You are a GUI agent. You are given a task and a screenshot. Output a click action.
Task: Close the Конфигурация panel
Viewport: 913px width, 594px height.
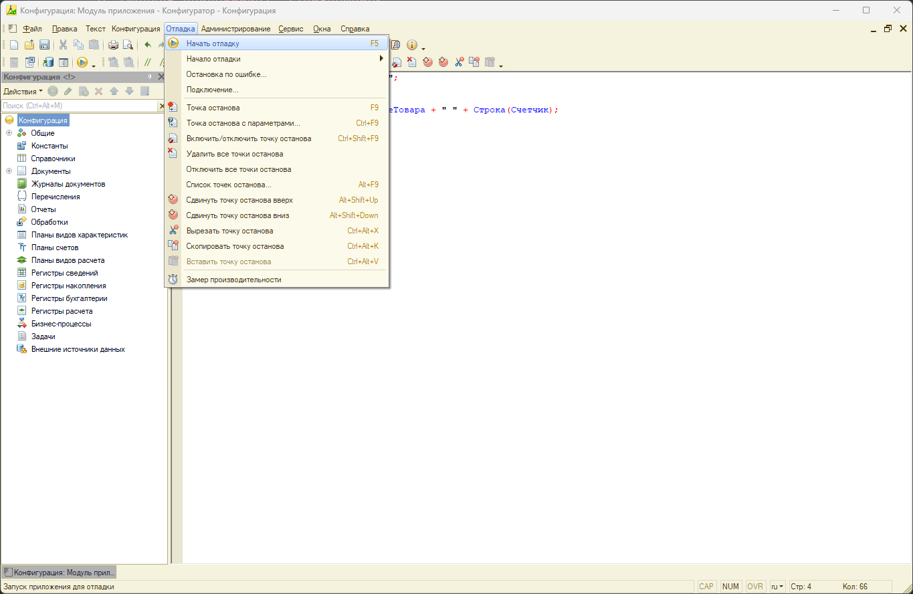point(161,77)
